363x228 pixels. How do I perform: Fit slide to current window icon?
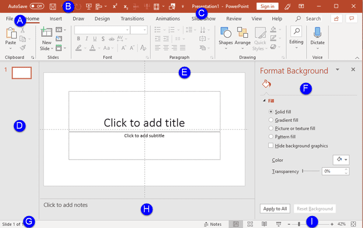point(354,224)
